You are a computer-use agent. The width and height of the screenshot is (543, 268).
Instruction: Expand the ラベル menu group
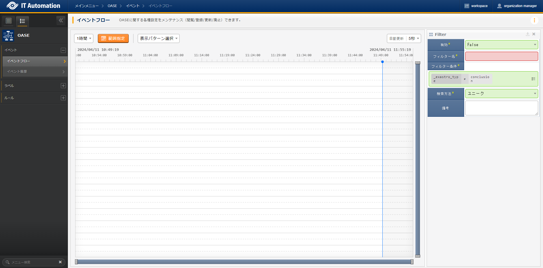(x=63, y=86)
